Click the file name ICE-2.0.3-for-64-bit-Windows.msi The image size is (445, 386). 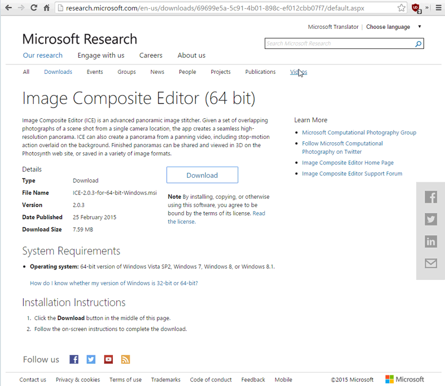tap(115, 193)
